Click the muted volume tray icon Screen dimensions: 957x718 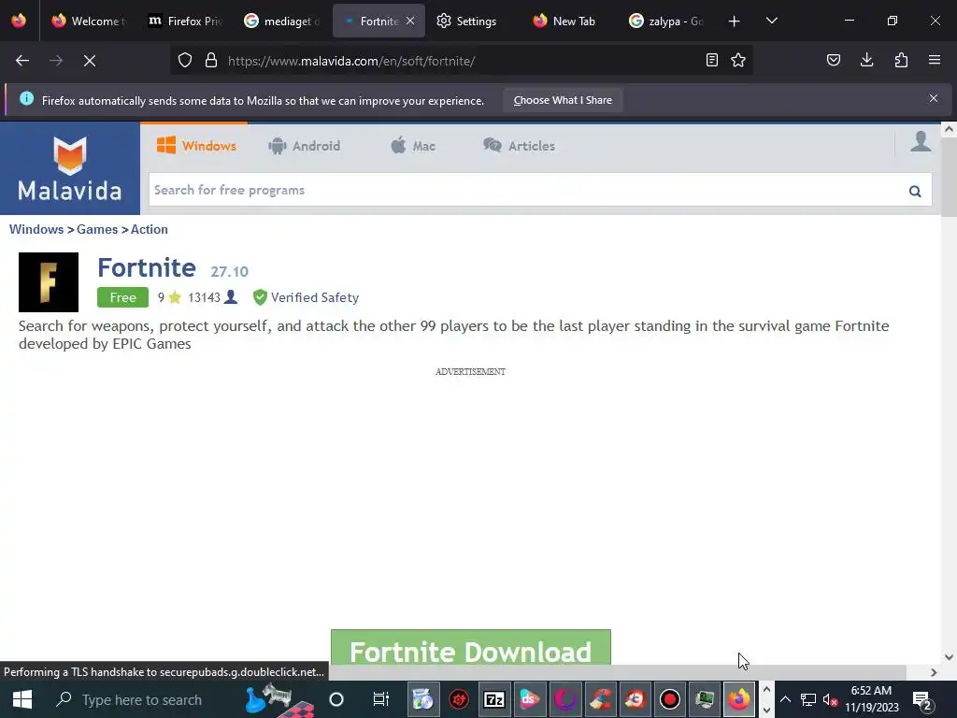[830, 699]
